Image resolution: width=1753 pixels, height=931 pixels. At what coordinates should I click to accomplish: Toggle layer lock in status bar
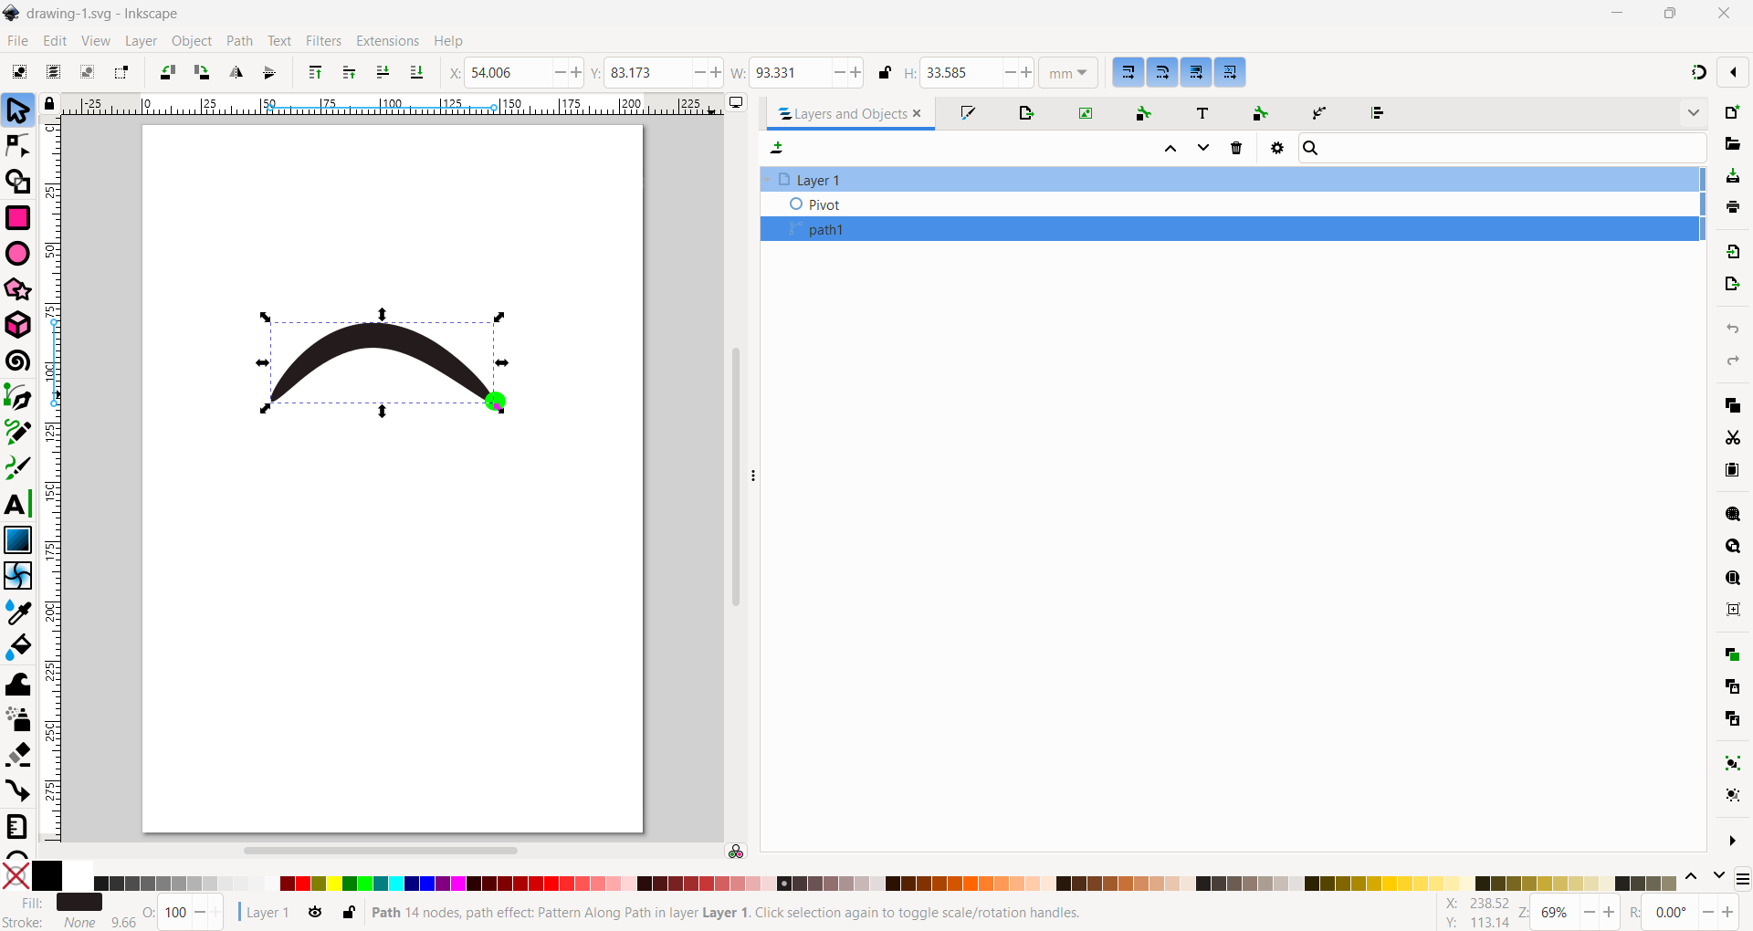[x=349, y=913]
